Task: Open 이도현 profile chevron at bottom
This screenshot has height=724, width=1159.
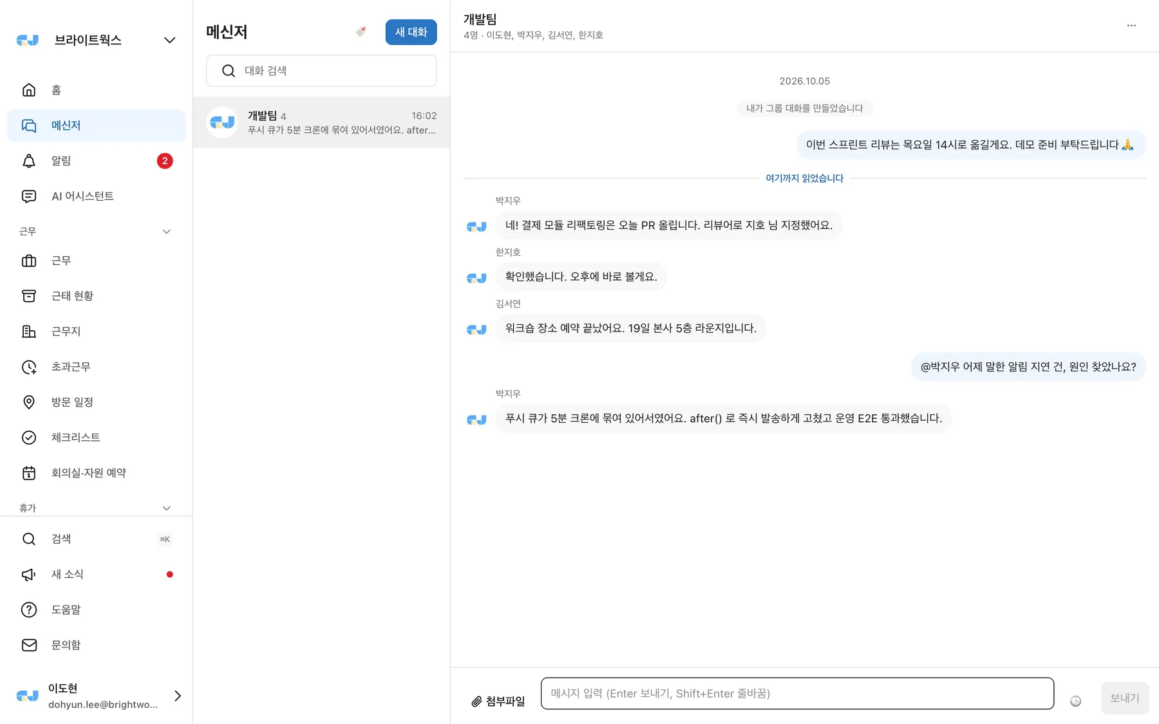Action: 178,696
